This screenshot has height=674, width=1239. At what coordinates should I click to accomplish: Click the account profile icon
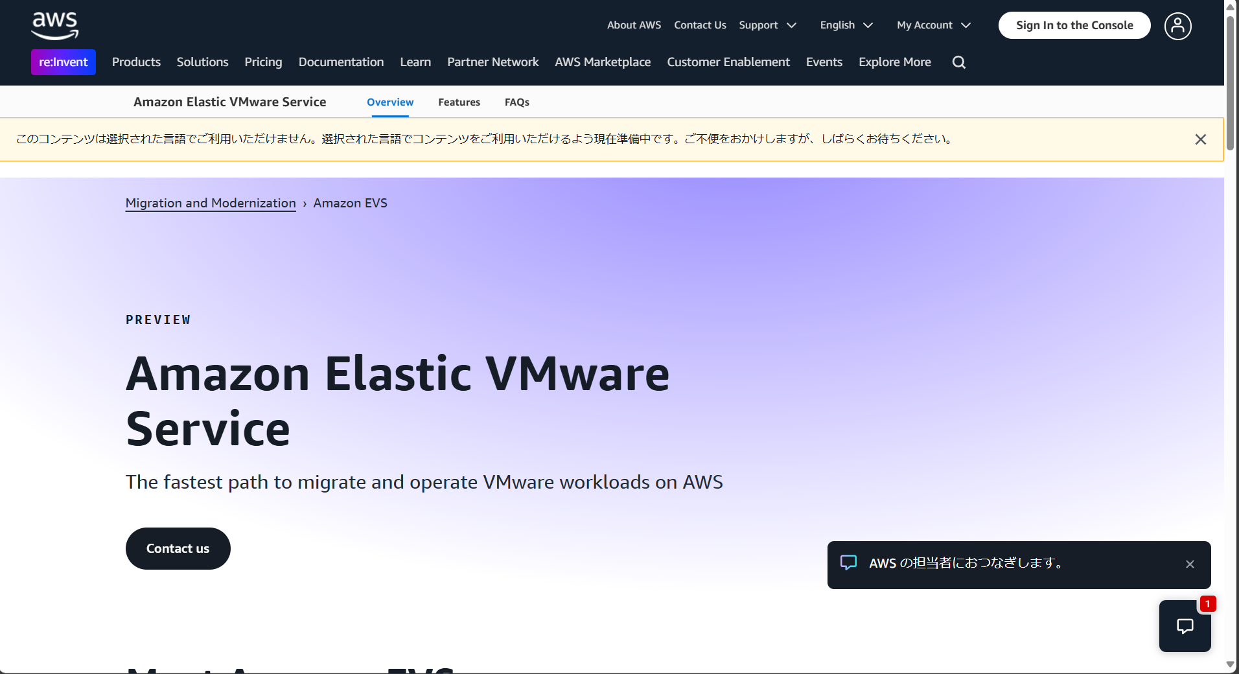tap(1177, 25)
